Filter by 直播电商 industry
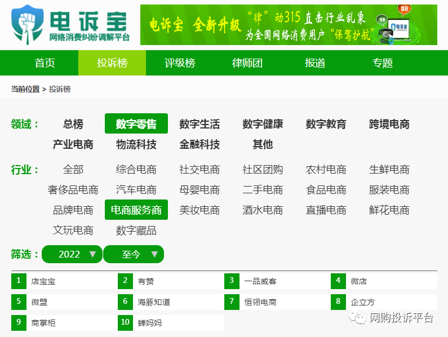The image size is (448, 337). click(x=326, y=210)
